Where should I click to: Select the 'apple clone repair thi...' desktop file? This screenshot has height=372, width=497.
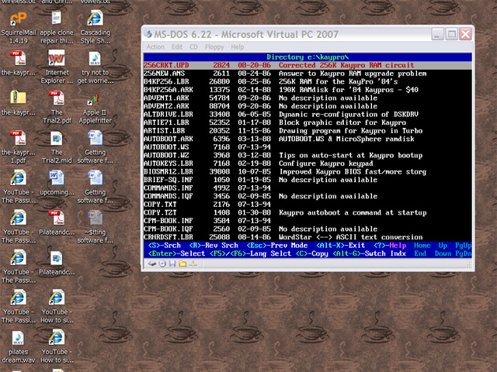pos(57,28)
